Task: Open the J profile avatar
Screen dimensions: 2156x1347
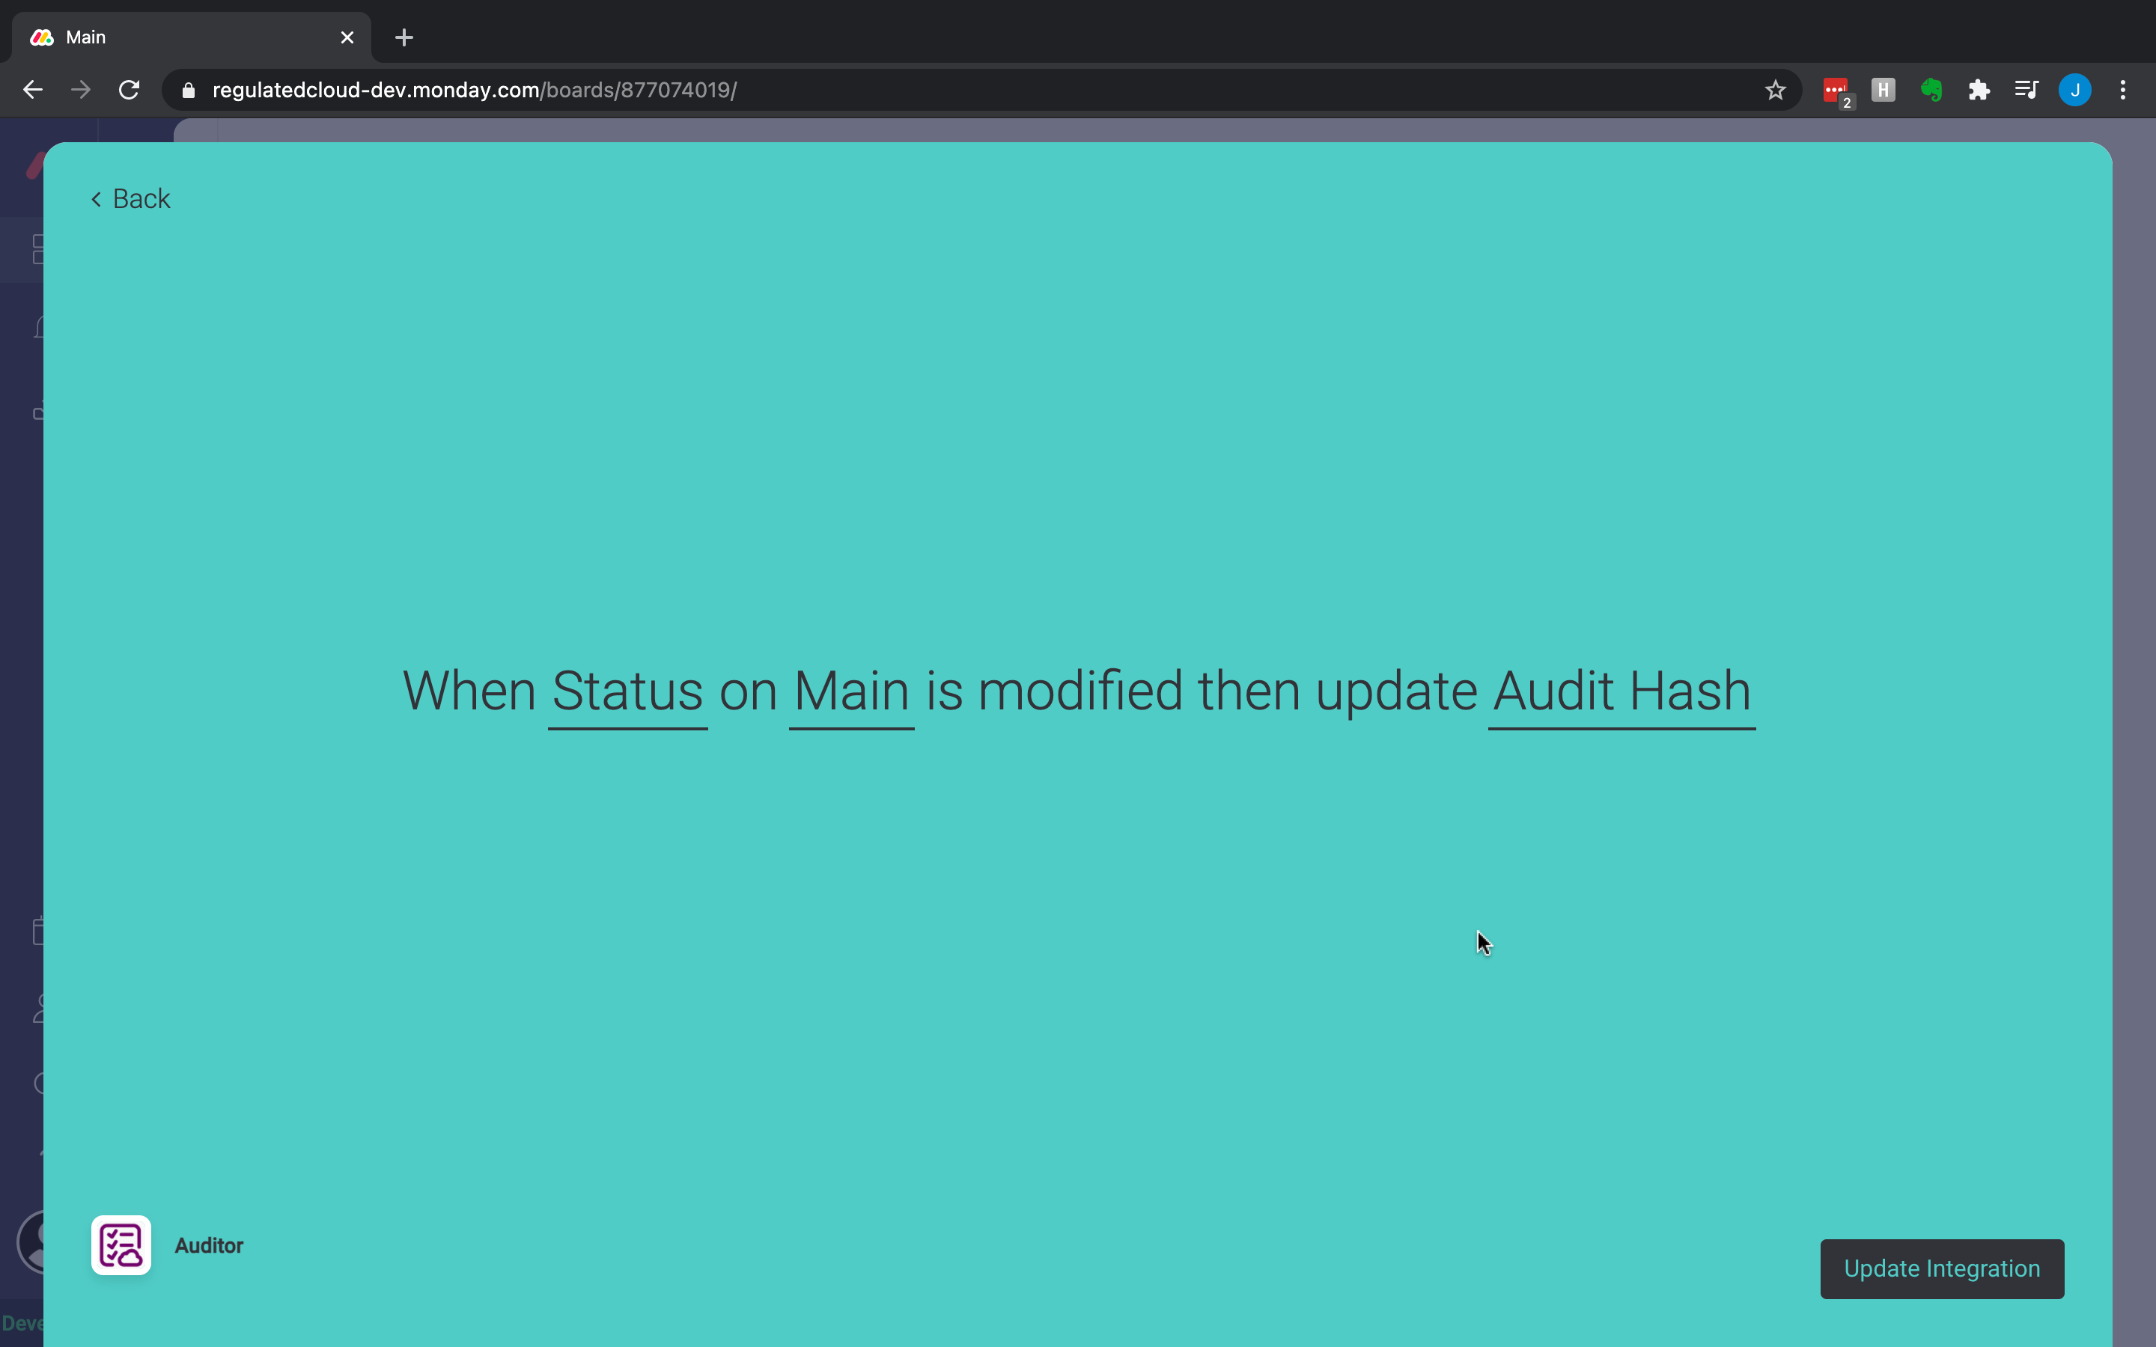Action: coord(2074,90)
